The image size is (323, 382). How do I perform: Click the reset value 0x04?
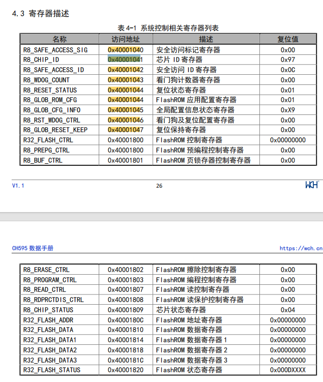(288, 310)
